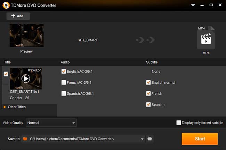This screenshot has width=226, height=150.
Task: Browse for output folder with folder button
Action: pos(150,139)
